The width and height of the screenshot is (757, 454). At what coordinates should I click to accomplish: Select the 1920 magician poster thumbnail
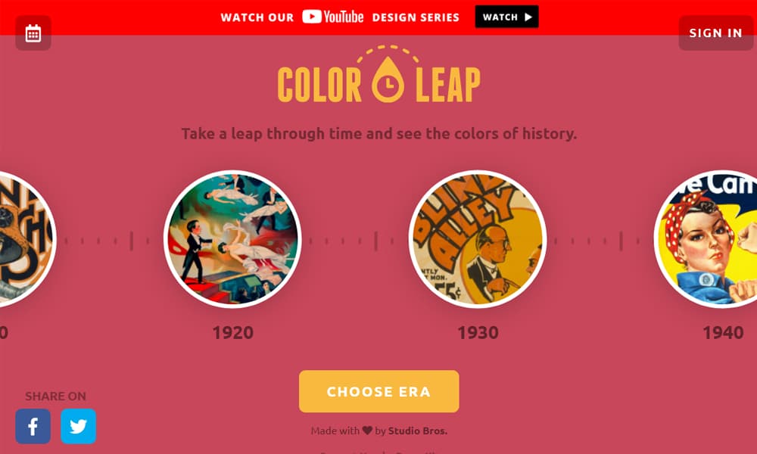pos(232,239)
